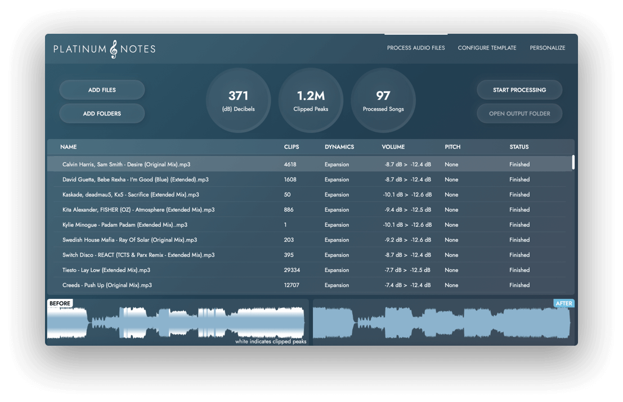623x402 pixels.
Task: Switch to Process Audio Files tab
Action: coord(415,48)
